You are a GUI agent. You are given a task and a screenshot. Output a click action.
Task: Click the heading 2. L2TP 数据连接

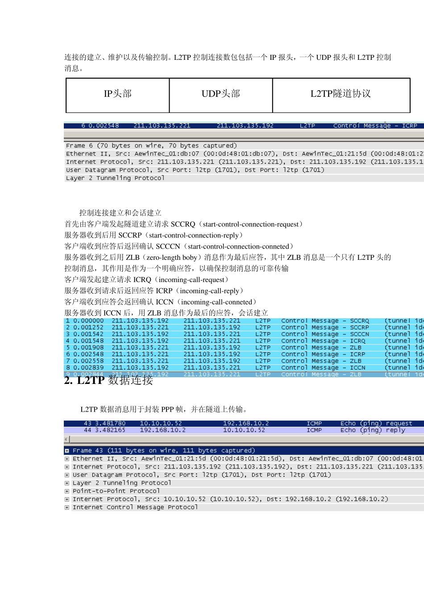pos(108,380)
